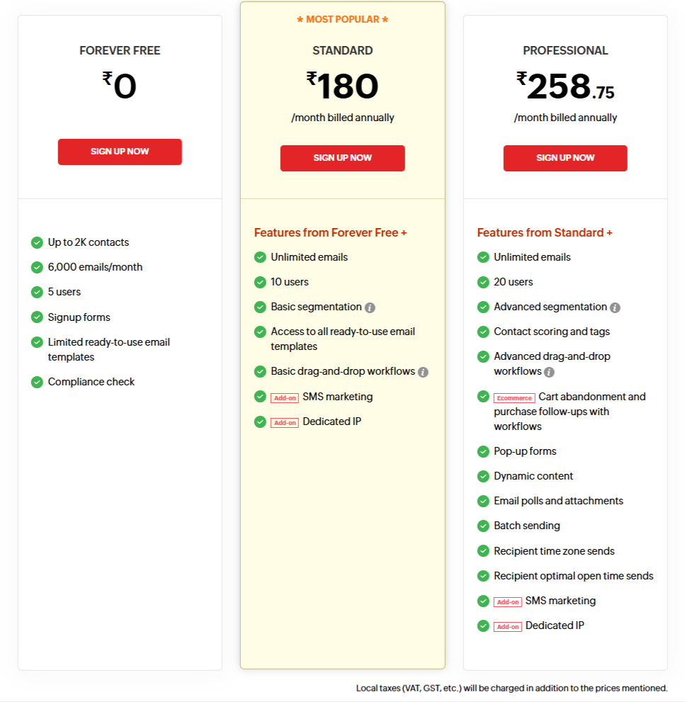Click the Professional plan price 258.75
This screenshot has height=702, width=685.
pos(565,88)
